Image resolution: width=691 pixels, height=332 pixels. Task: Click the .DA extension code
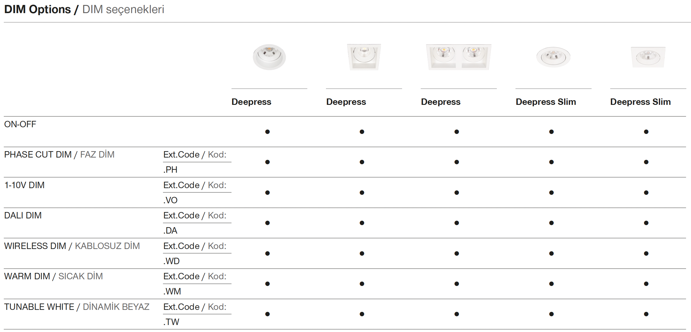pyautogui.click(x=170, y=231)
